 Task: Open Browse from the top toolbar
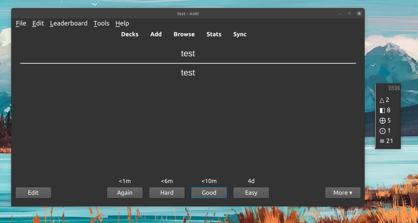coord(184,34)
